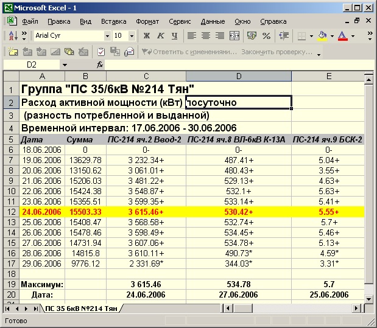Click column D header
The image size is (377, 328).
tap(238, 76)
